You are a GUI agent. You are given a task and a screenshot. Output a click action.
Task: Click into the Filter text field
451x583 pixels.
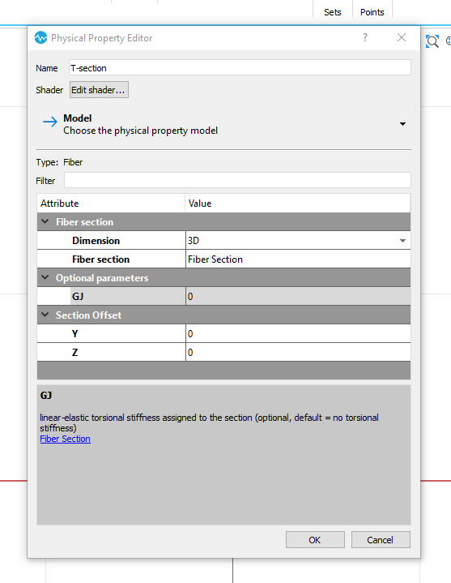[x=237, y=180]
